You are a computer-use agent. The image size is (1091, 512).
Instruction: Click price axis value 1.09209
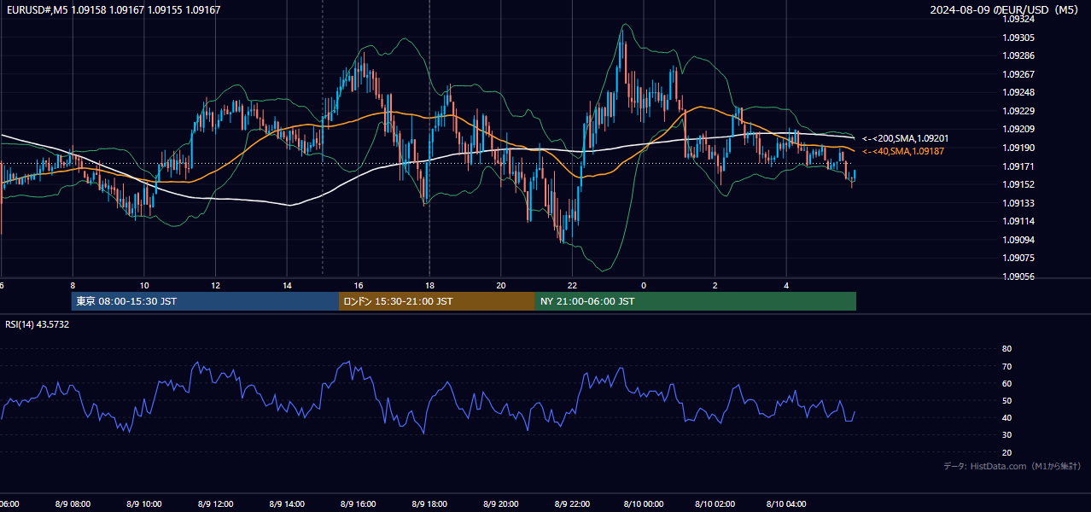(1018, 129)
